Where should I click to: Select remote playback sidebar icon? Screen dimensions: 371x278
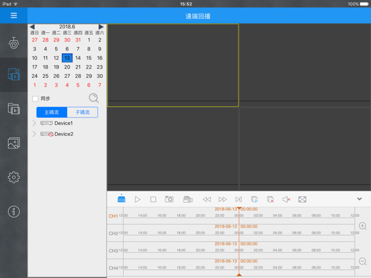click(13, 75)
